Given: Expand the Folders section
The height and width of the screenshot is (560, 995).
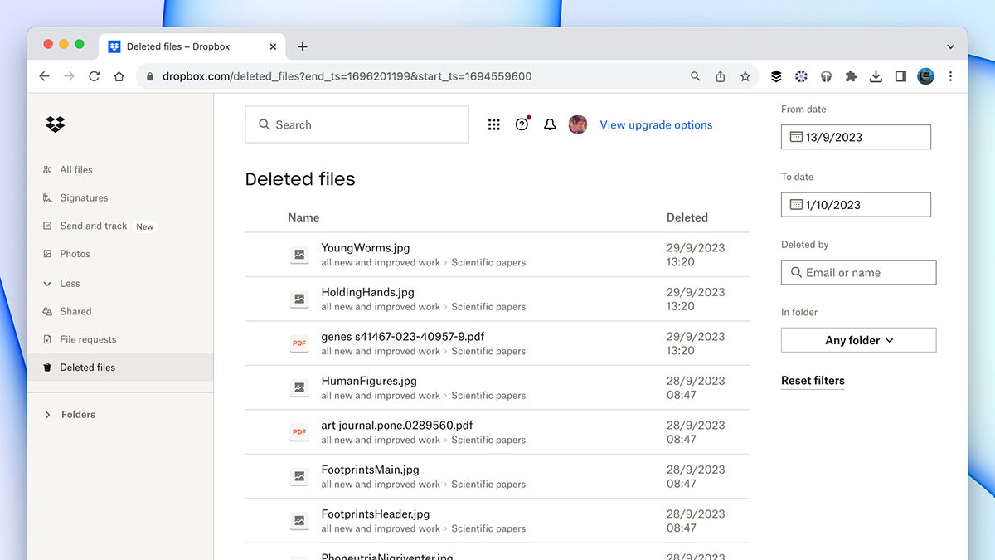Looking at the screenshot, I should (47, 414).
